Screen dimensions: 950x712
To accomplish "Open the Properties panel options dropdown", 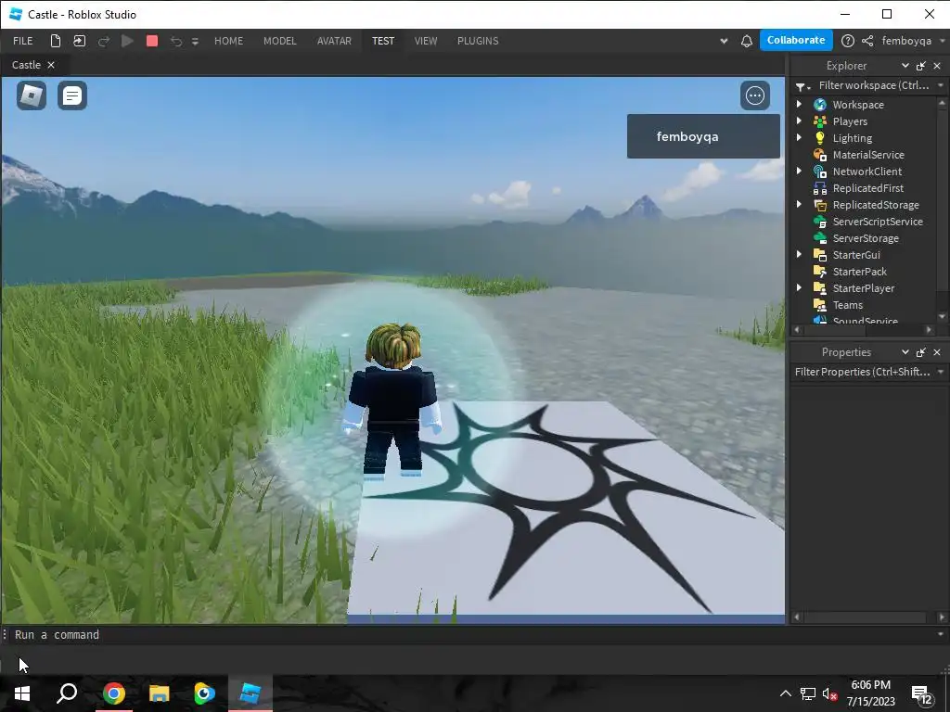I will click(x=905, y=351).
